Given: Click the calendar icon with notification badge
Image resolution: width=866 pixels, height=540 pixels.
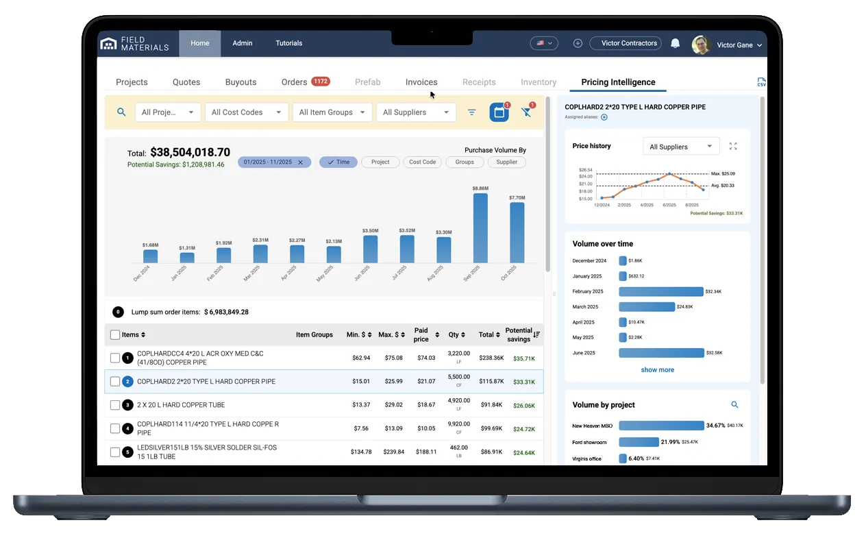Looking at the screenshot, I should (499, 111).
